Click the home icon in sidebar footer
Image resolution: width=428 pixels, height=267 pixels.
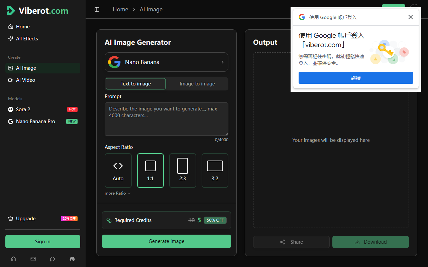coord(13,259)
